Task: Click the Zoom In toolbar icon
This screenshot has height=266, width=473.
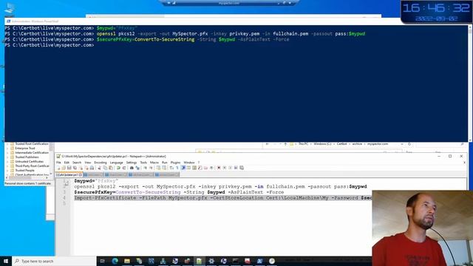Action: (x=145, y=168)
